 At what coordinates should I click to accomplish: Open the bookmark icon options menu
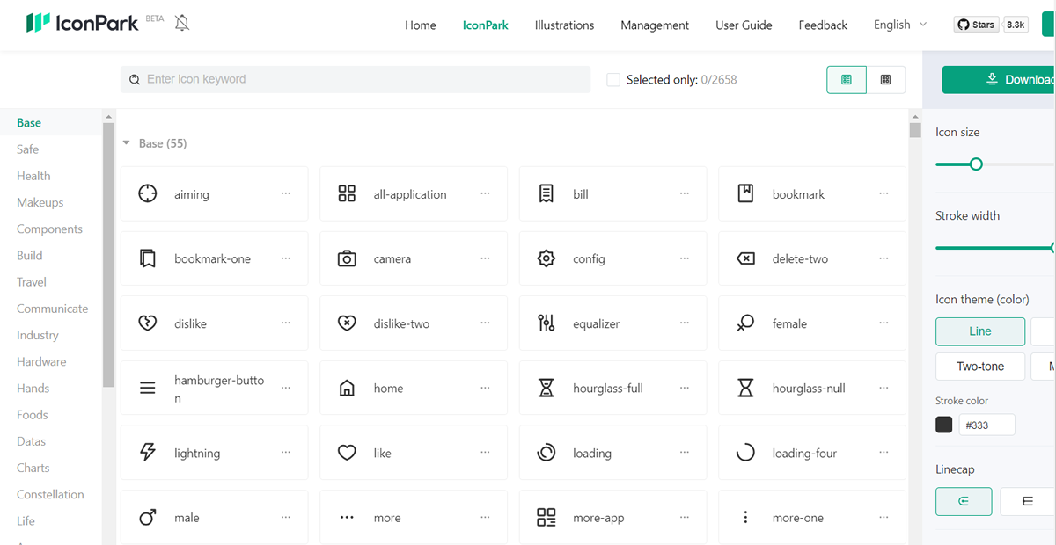click(884, 193)
